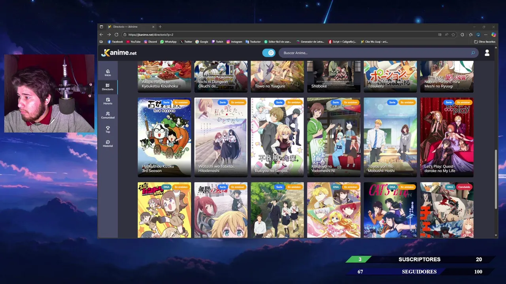
Task: Open the favorites list icon
Action: click(470, 35)
